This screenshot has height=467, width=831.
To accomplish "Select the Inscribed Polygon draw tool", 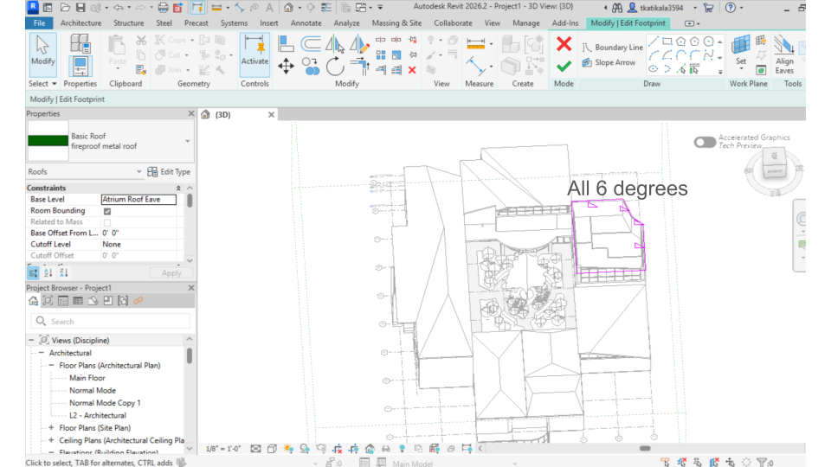I will pos(681,42).
